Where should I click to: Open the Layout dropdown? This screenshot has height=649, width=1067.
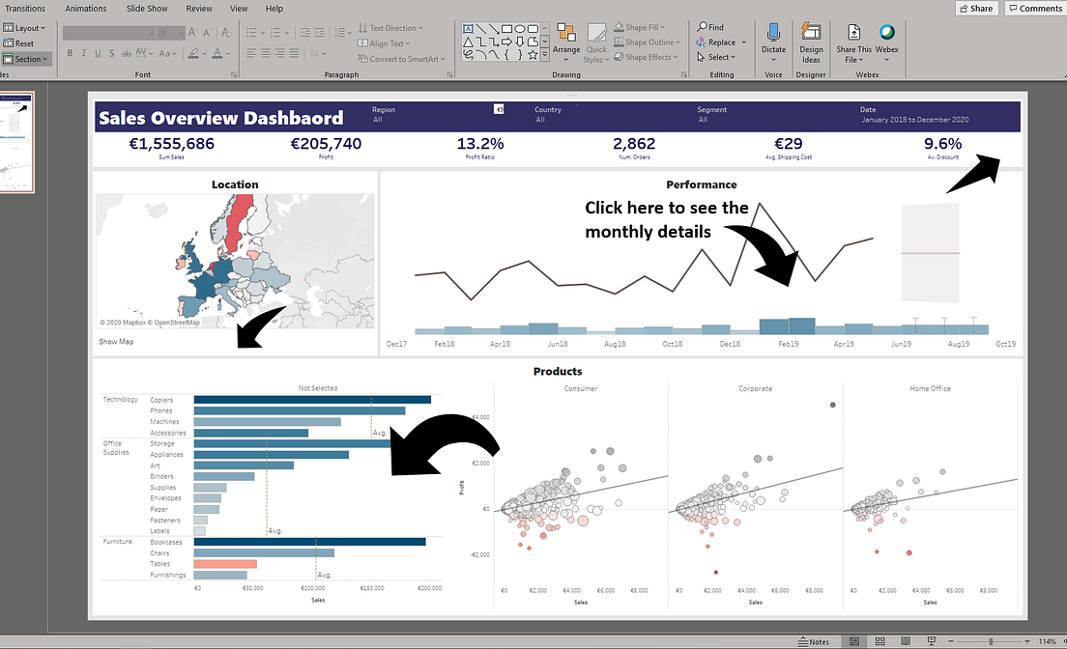coord(25,27)
